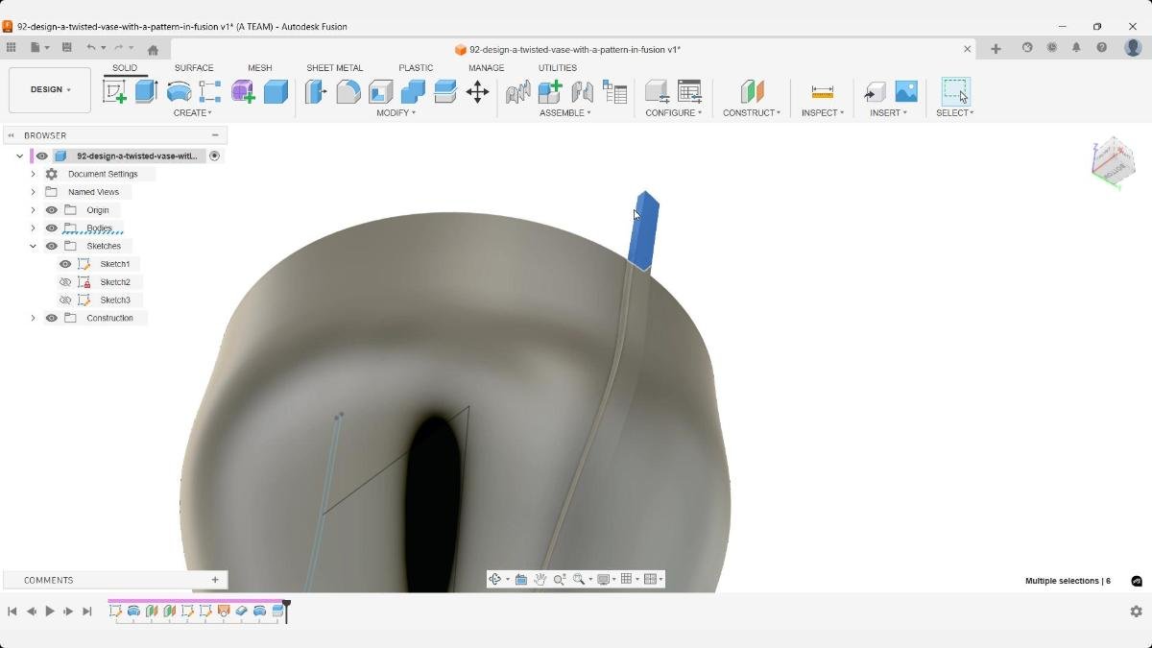
Task: Toggle visibility of Construction folder
Action: (52, 318)
